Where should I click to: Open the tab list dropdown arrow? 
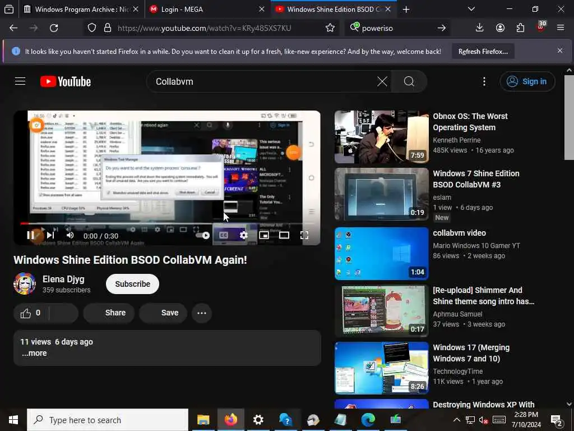tap(471, 9)
